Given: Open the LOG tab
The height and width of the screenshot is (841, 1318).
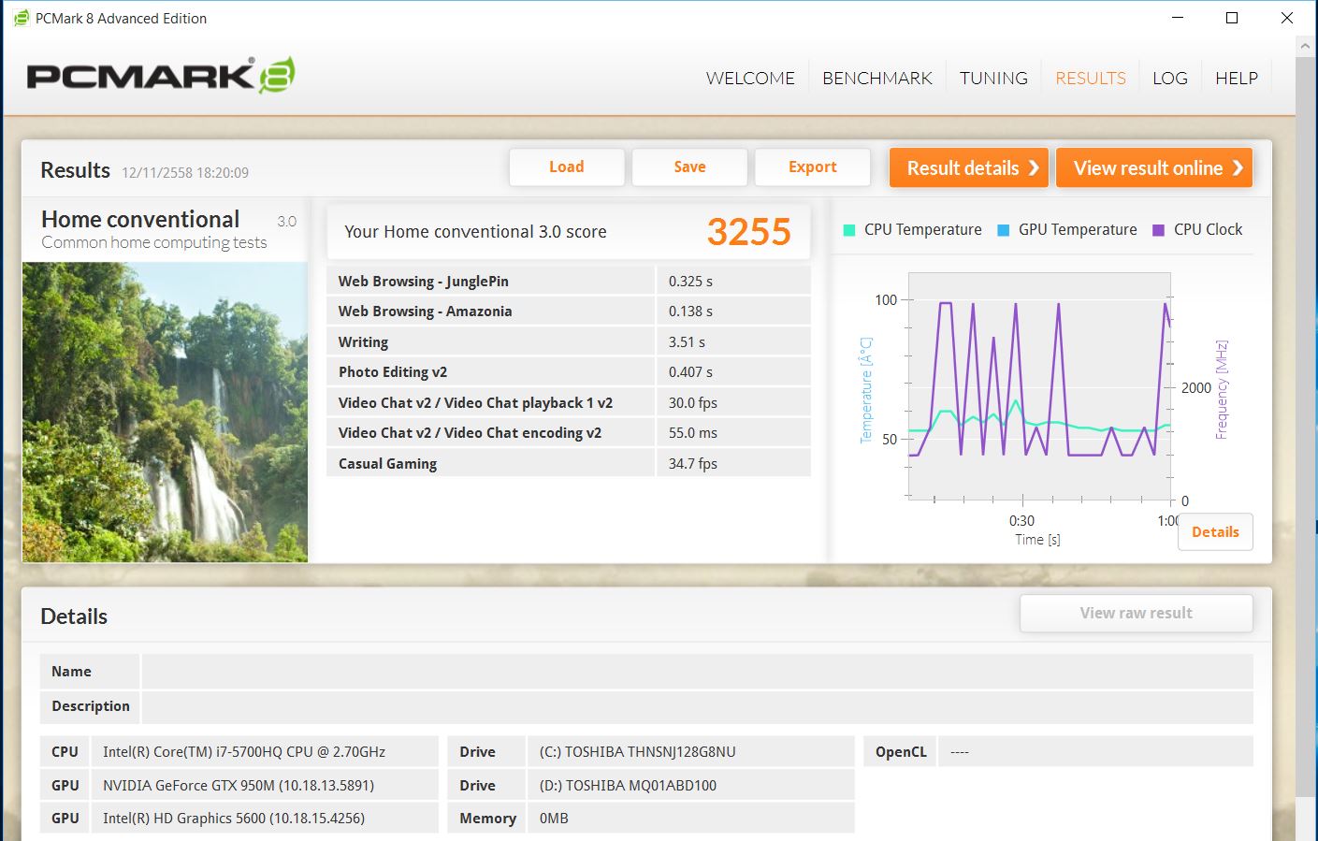Looking at the screenshot, I should click(x=1170, y=79).
